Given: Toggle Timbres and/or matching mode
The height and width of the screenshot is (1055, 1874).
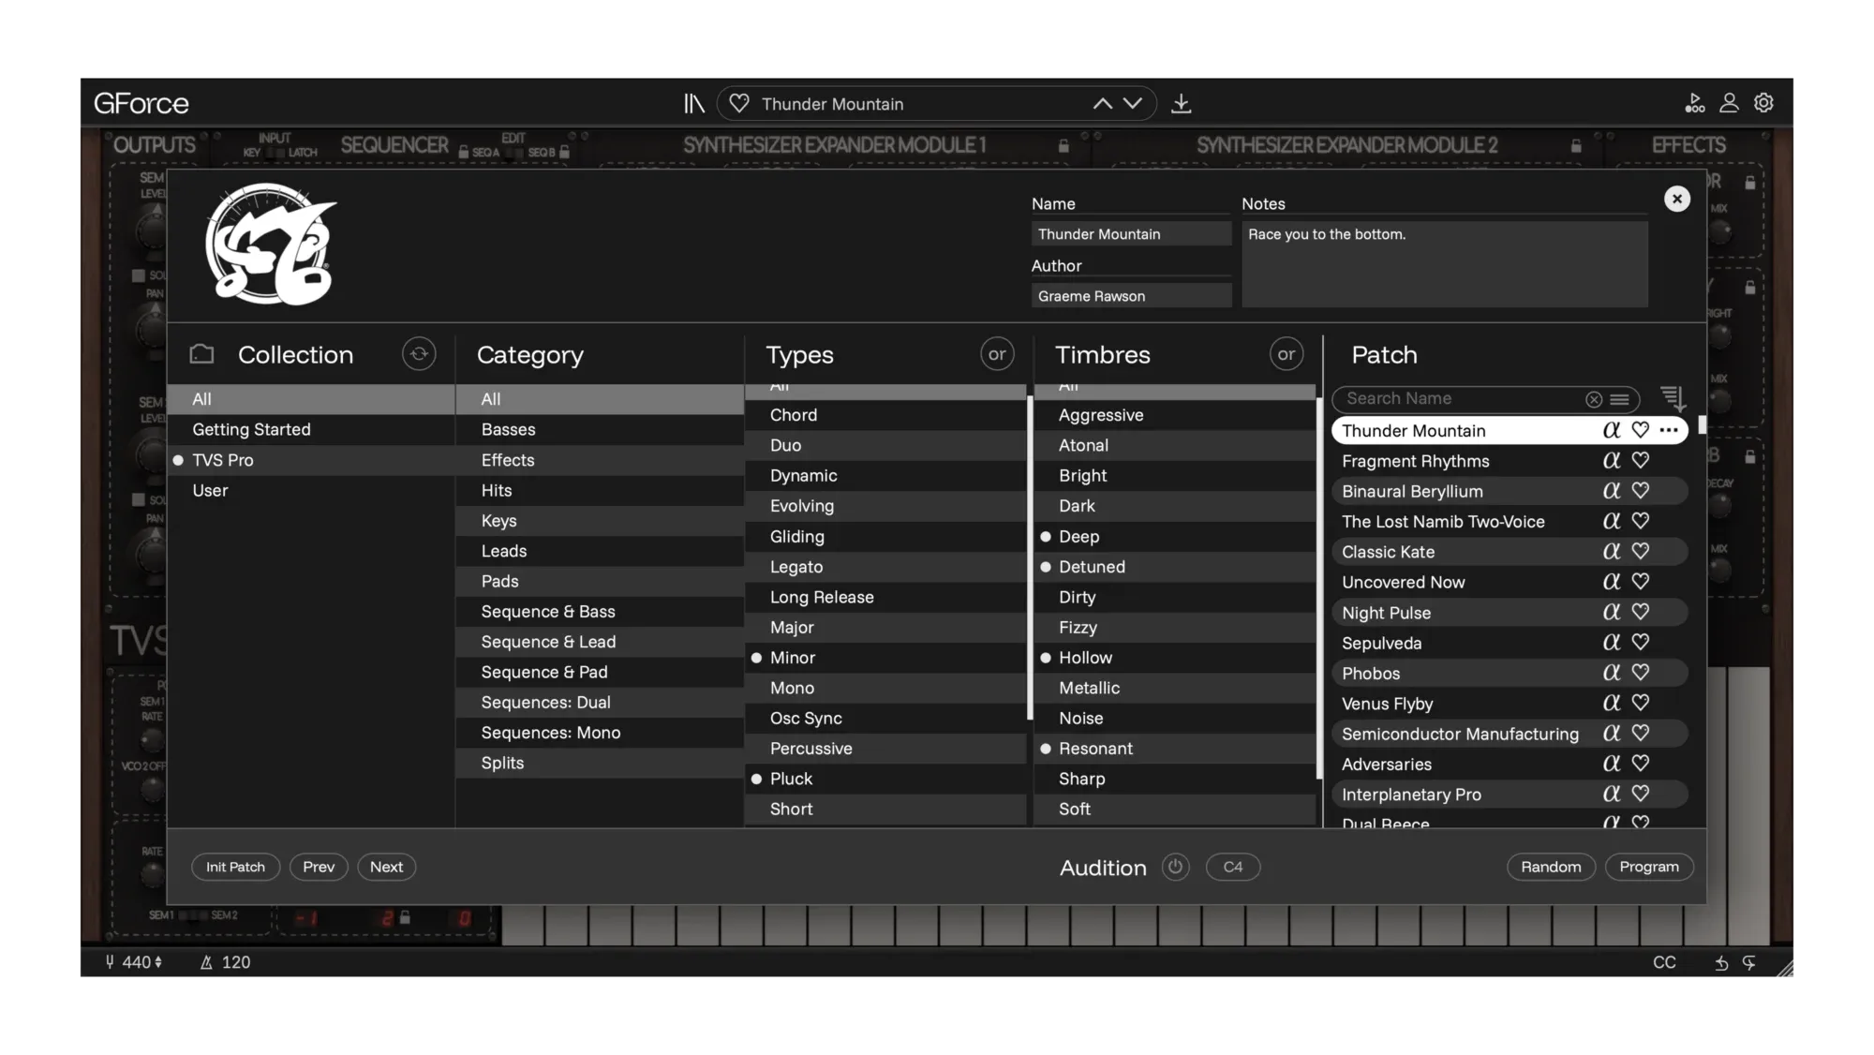Looking at the screenshot, I should [x=1287, y=354].
